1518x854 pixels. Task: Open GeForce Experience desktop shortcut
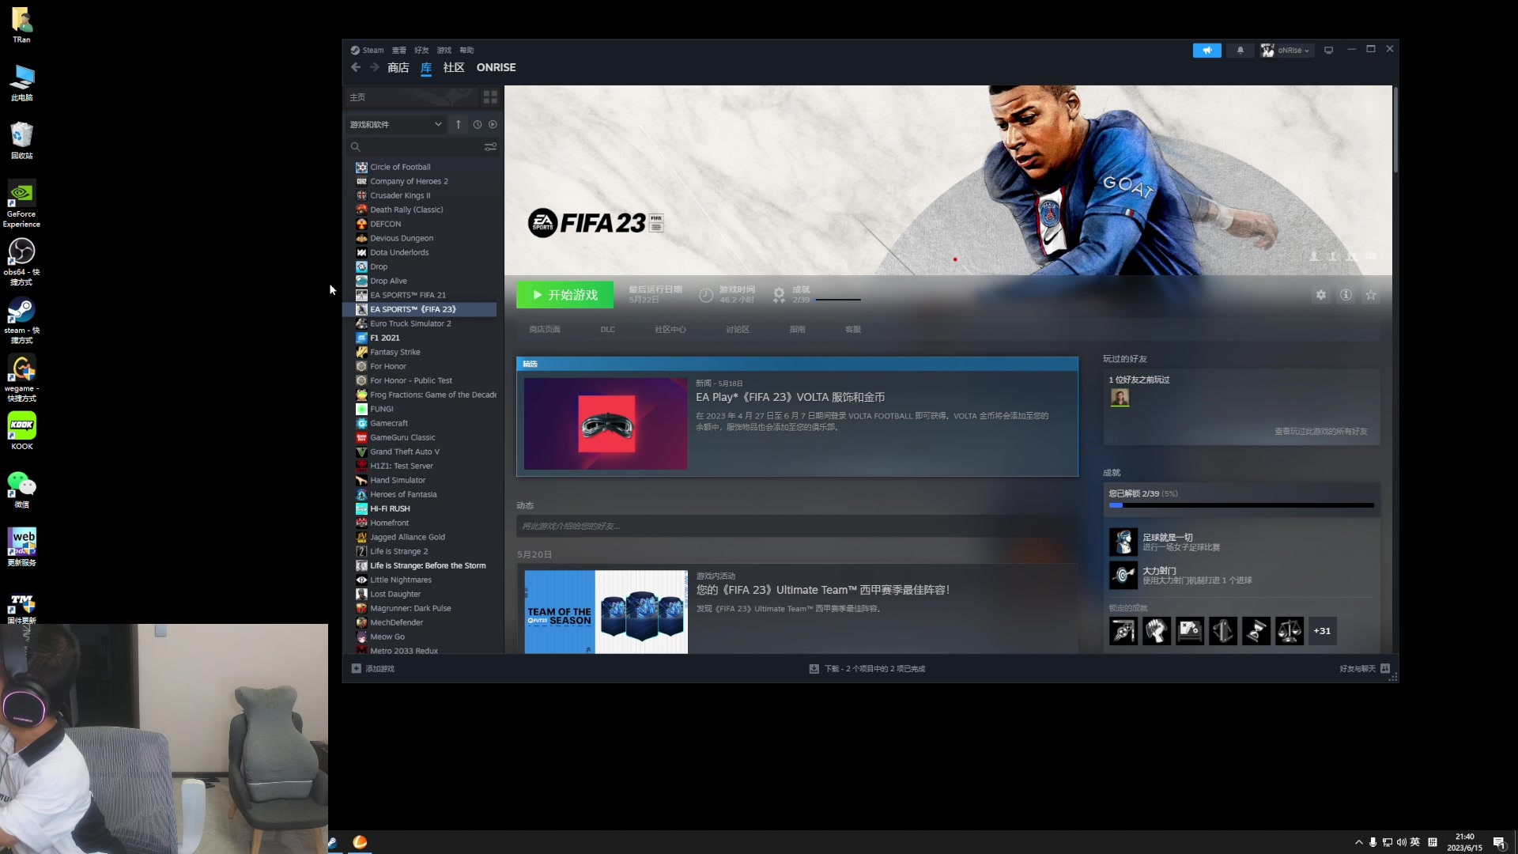pyautogui.click(x=21, y=204)
